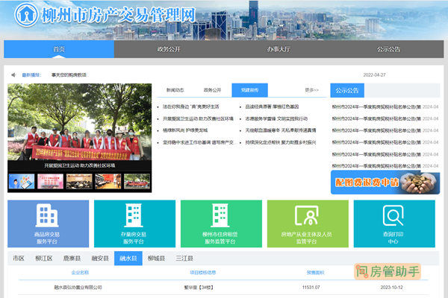Select the 市区 district tab
The height and width of the screenshot is (298, 448).
click(x=19, y=259)
